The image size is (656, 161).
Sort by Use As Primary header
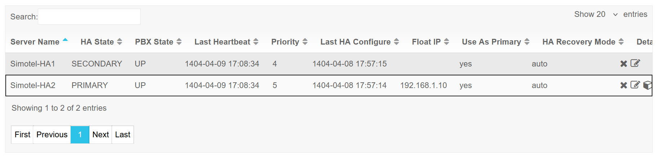click(x=496, y=42)
